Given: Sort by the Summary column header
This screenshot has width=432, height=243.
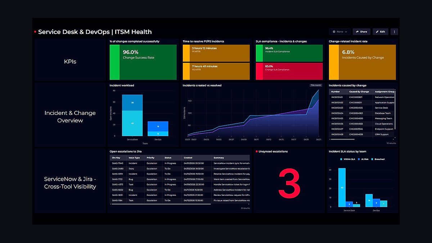Looking at the screenshot, I should (231, 158).
